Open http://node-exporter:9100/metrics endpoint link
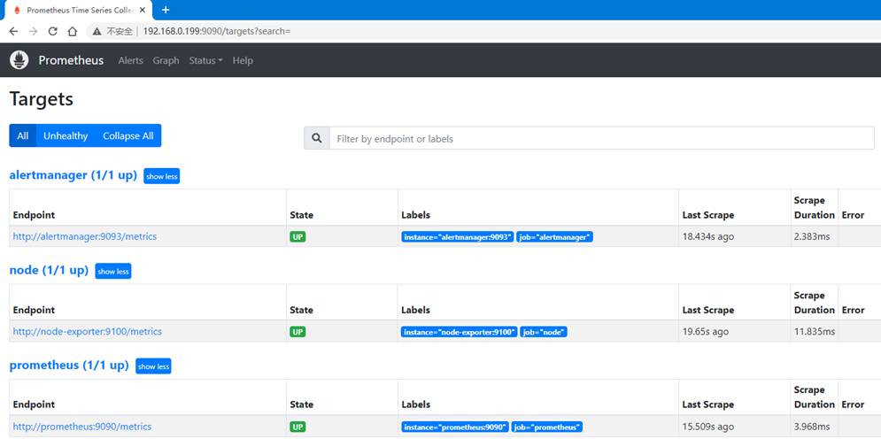 (x=87, y=332)
